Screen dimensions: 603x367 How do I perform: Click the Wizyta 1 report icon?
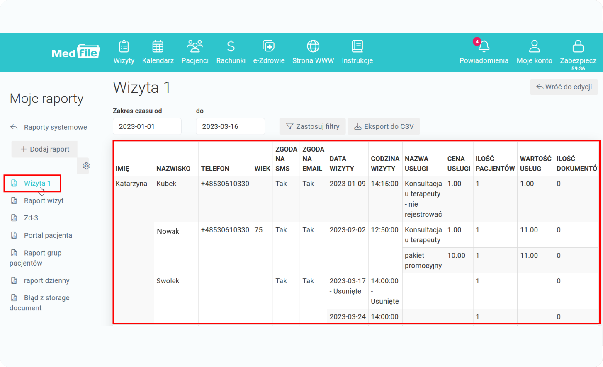click(14, 183)
